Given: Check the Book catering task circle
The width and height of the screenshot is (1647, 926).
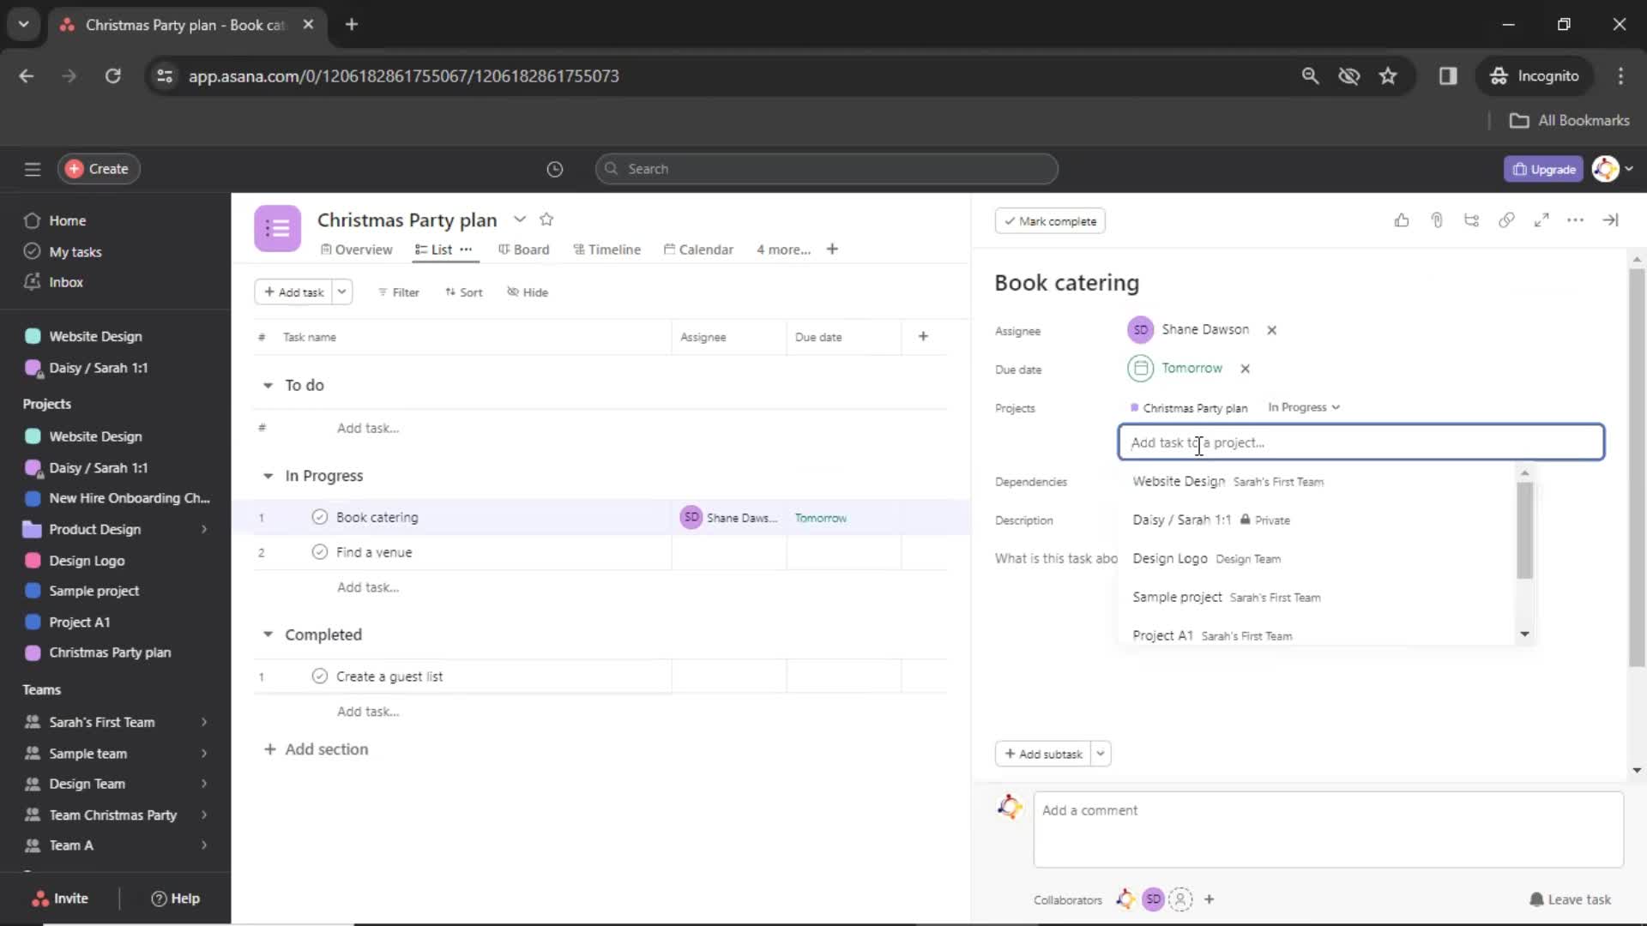Looking at the screenshot, I should [x=318, y=517].
